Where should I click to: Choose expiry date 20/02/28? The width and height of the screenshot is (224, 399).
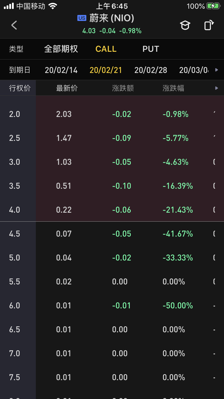pyautogui.click(x=151, y=70)
